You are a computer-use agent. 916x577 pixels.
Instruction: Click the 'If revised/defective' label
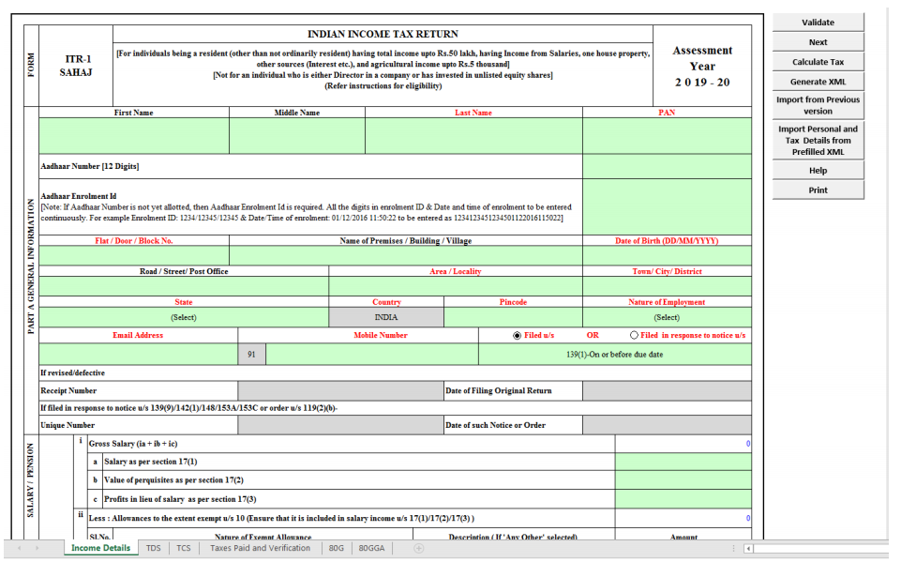(x=72, y=373)
